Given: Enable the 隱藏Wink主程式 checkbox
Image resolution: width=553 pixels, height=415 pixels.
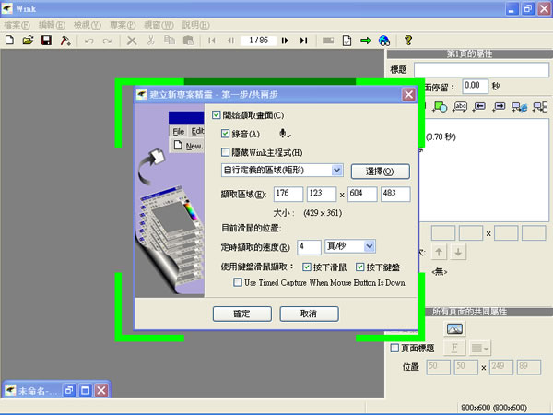Looking at the screenshot, I should [226, 152].
